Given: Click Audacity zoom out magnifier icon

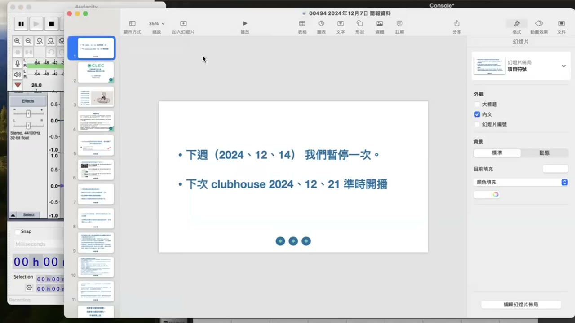Looking at the screenshot, I should [28, 41].
